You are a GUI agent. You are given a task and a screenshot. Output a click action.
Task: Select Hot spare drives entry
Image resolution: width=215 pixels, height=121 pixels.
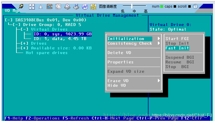[47, 53]
